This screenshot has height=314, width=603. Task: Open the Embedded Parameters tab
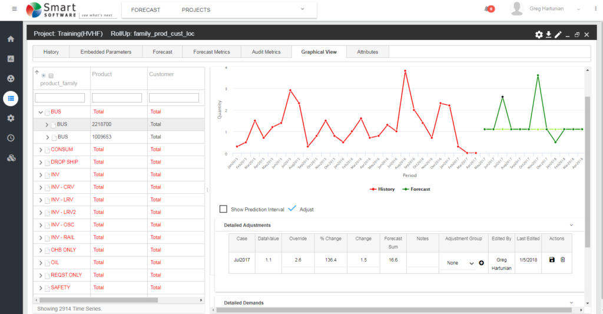pyautogui.click(x=106, y=52)
